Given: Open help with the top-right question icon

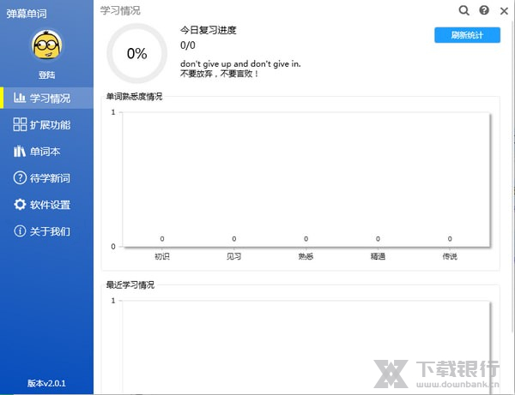Looking at the screenshot, I should point(484,10).
